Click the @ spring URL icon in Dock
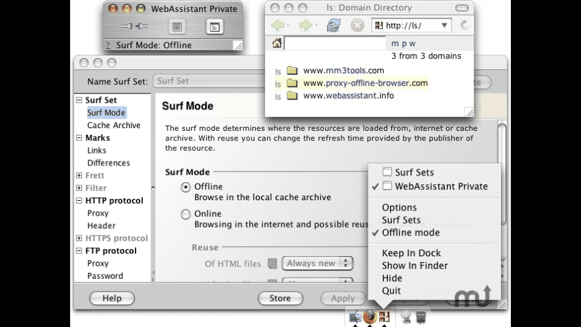This screenshot has height=327, width=581. 406,317
